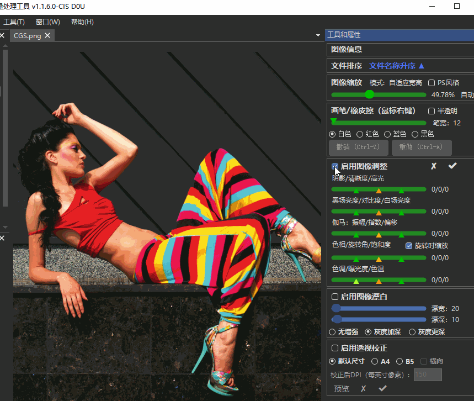
Task: Click the checkmark icon to apply image adjustment
Action: 452,166
